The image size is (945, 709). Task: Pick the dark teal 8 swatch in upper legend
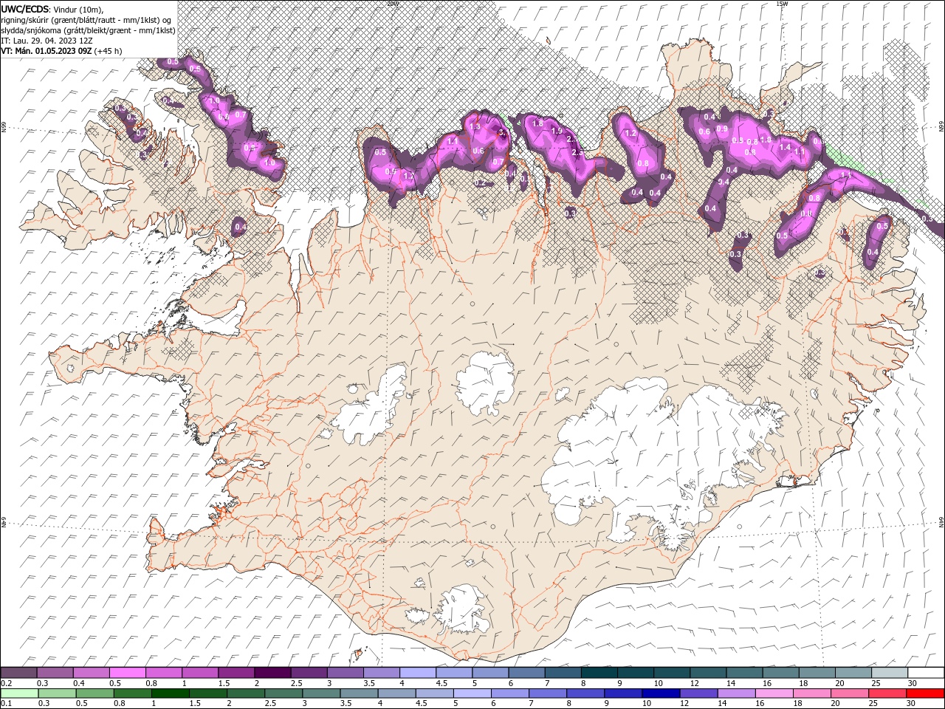[598, 673]
